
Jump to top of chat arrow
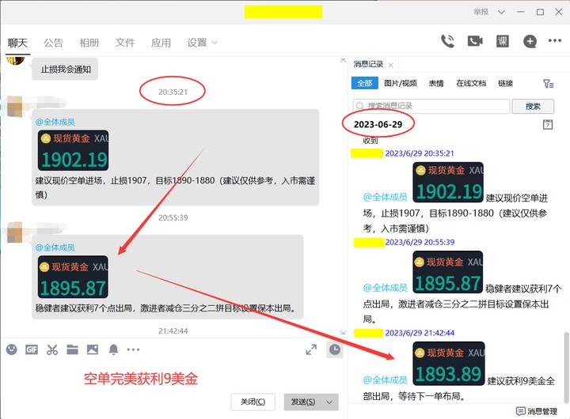tap(343, 60)
